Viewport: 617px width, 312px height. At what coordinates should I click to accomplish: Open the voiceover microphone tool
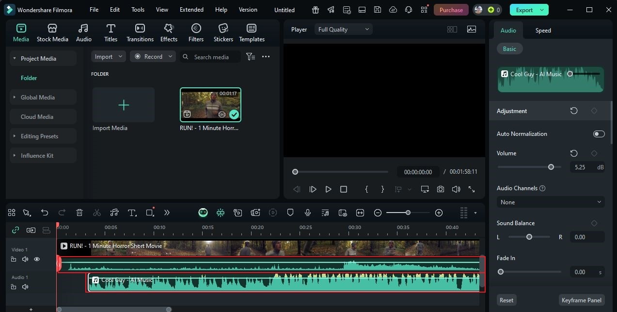click(307, 213)
